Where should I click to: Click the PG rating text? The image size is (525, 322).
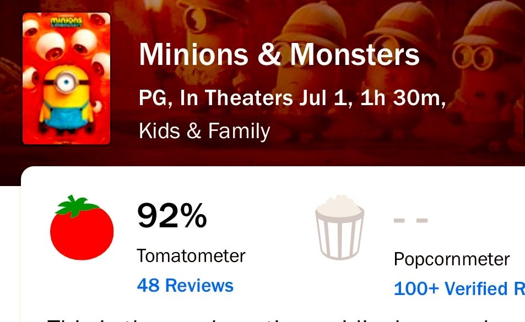(153, 98)
